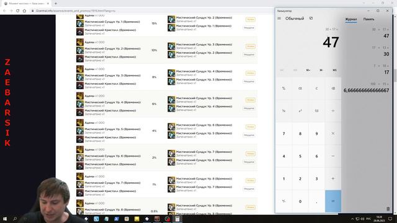The width and height of the screenshot is (397, 223).
Task: Click the multiply key on Calculator
Action: click(333, 134)
